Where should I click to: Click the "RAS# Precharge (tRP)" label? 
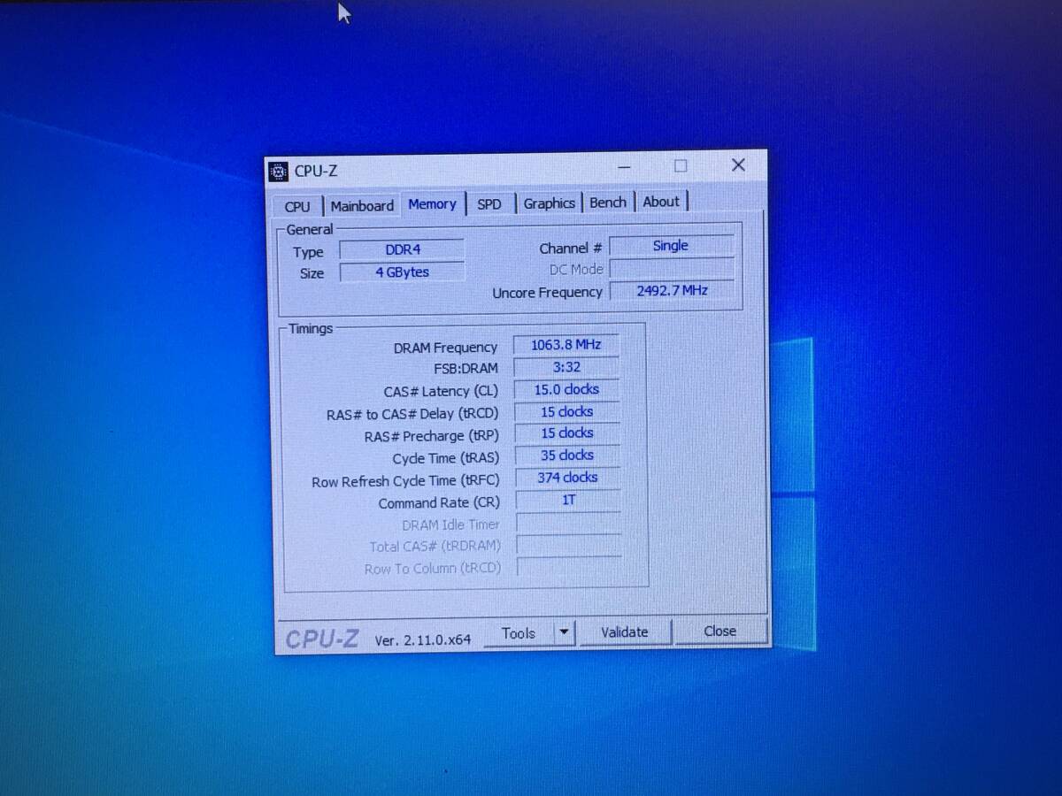pyautogui.click(x=432, y=436)
